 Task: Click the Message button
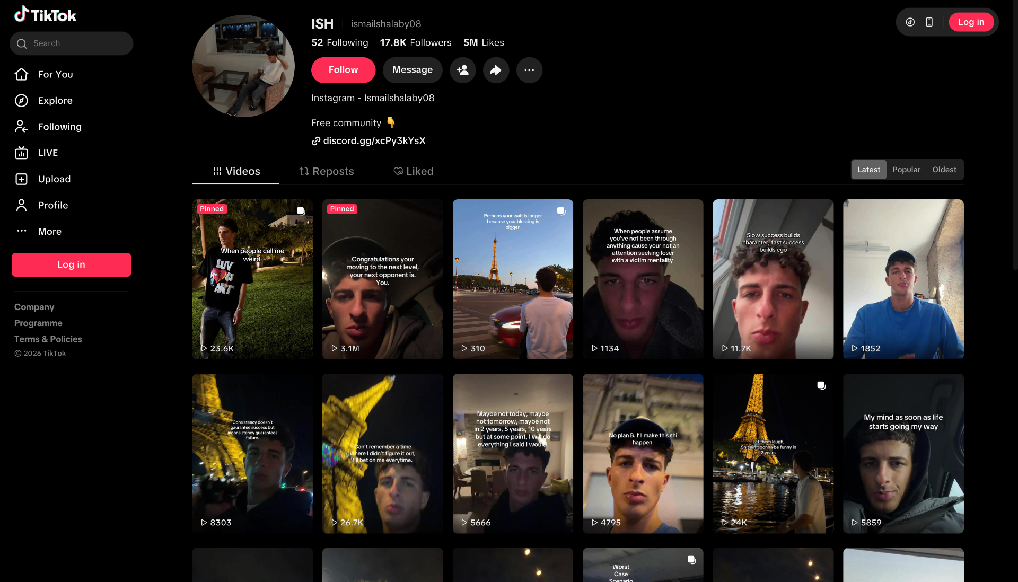tap(413, 70)
